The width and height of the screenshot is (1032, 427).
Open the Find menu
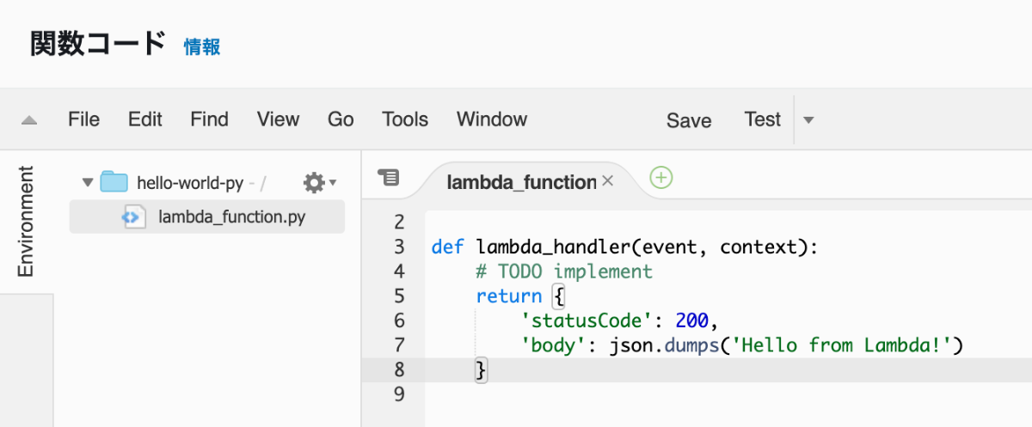click(x=210, y=119)
